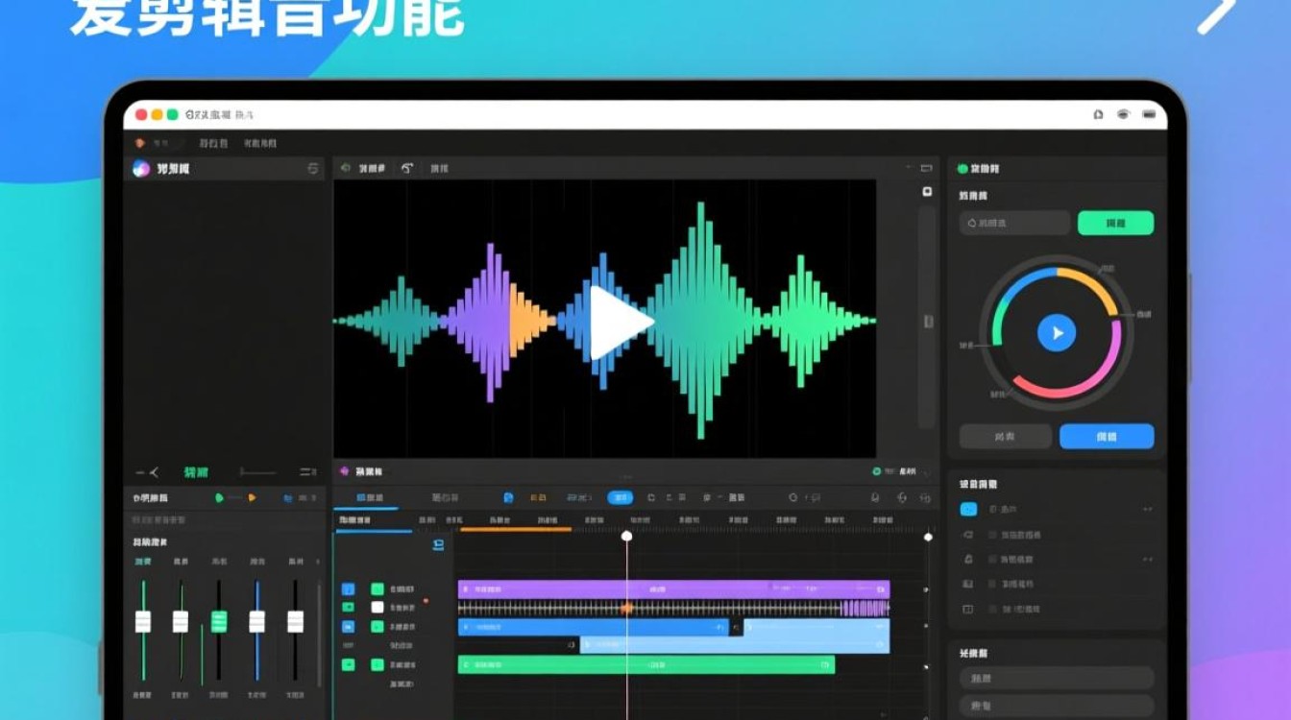Toggle the blue square on the purple clip's track
1291x720 pixels.
point(348,588)
